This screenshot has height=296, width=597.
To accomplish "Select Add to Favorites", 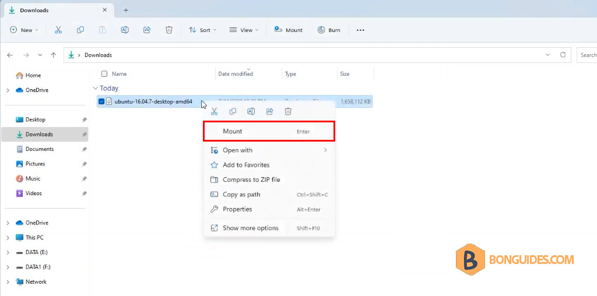I will click(x=269, y=165).
